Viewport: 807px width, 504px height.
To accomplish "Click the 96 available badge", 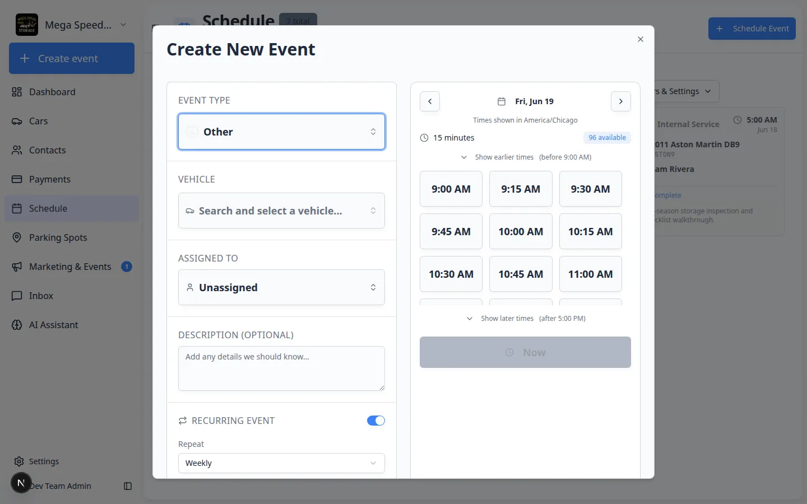I will click(607, 138).
